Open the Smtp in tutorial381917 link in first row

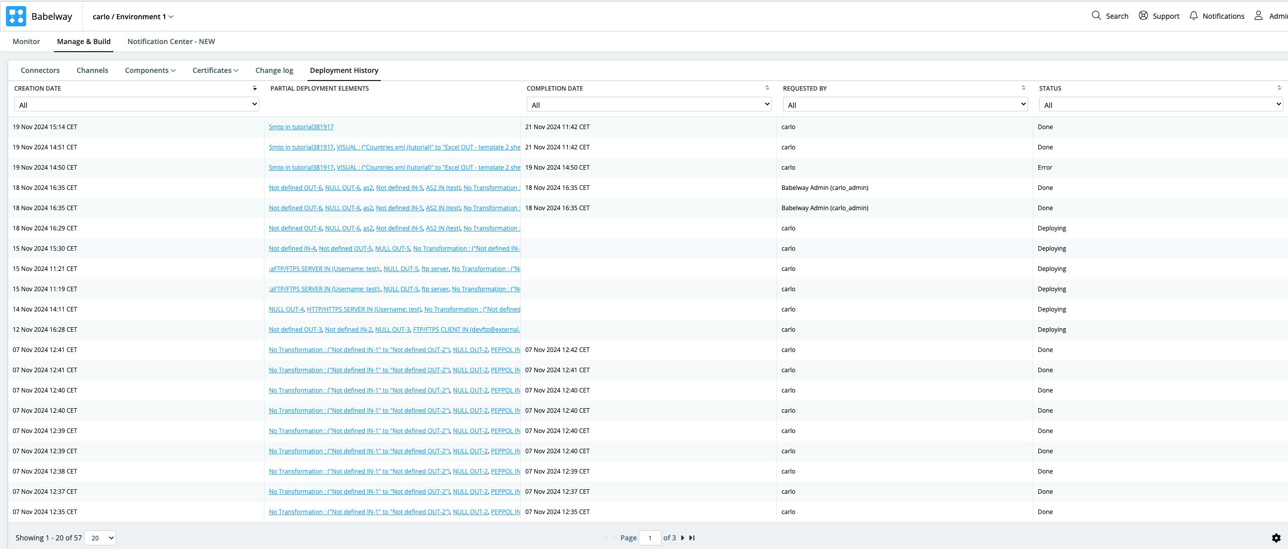[x=301, y=127]
